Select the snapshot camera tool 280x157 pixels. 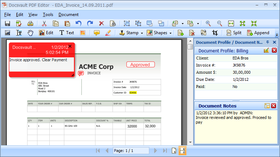tap(7, 33)
